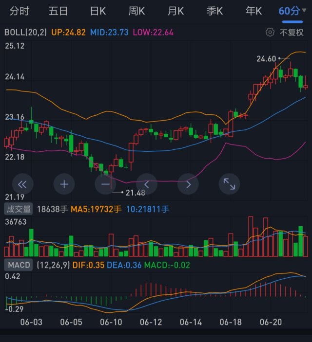Switch indicator via MACD label
Image resolution: width=312 pixels, height=342 pixels.
[x=19, y=265]
